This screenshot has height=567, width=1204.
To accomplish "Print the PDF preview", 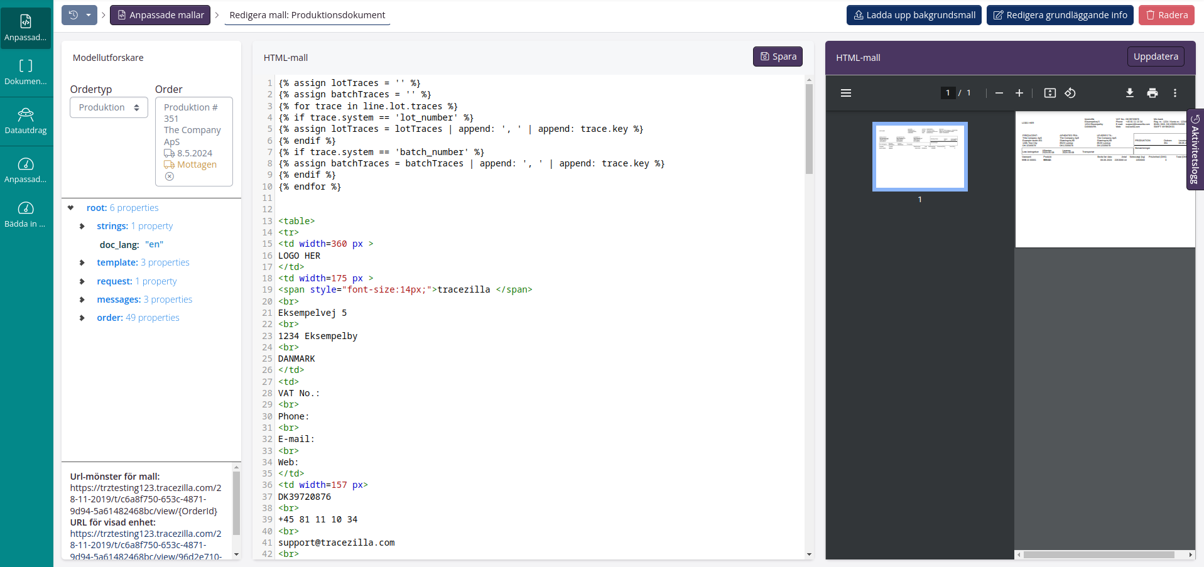I will 1152,93.
